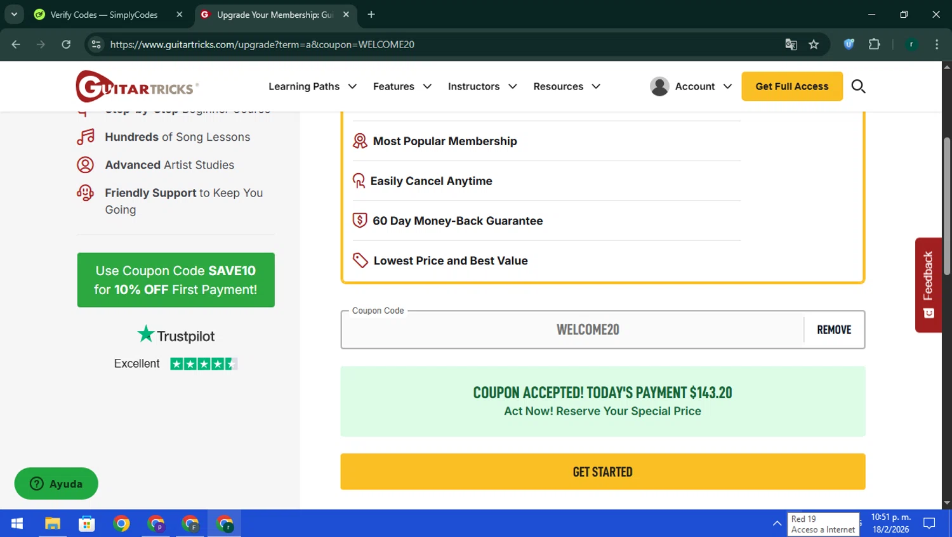Click "Act Now! Reserve Your Special Price" text
Image resolution: width=952 pixels, height=537 pixels.
click(x=603, y=411)
